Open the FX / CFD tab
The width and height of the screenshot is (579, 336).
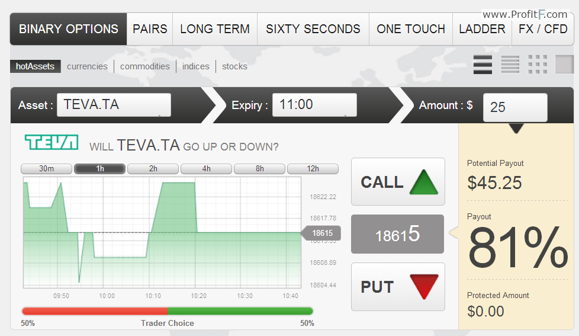[543, 29]
